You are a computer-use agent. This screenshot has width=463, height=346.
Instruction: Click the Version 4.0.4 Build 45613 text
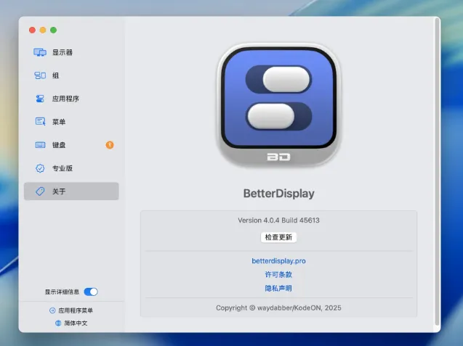278,221
